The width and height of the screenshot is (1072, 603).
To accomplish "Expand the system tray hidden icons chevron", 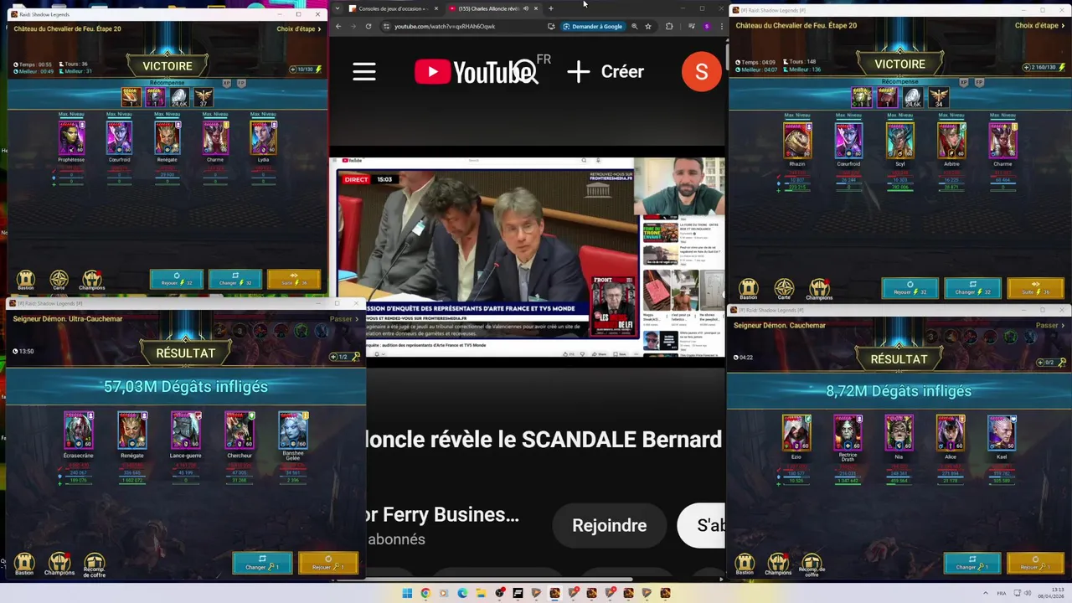I will pos(984,593).
